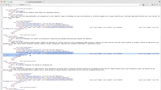
Task: Click the browser forward arrow
Action: (x=4, y=5)
